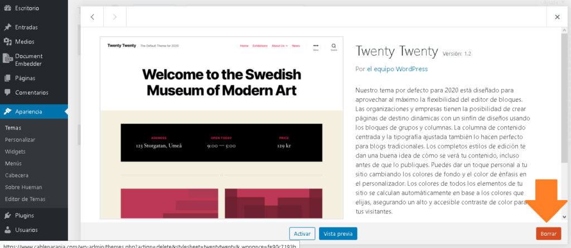Viewport: 571px width, 248px height.
Task: Open Páginas menu item
Action: pos(25,78)
